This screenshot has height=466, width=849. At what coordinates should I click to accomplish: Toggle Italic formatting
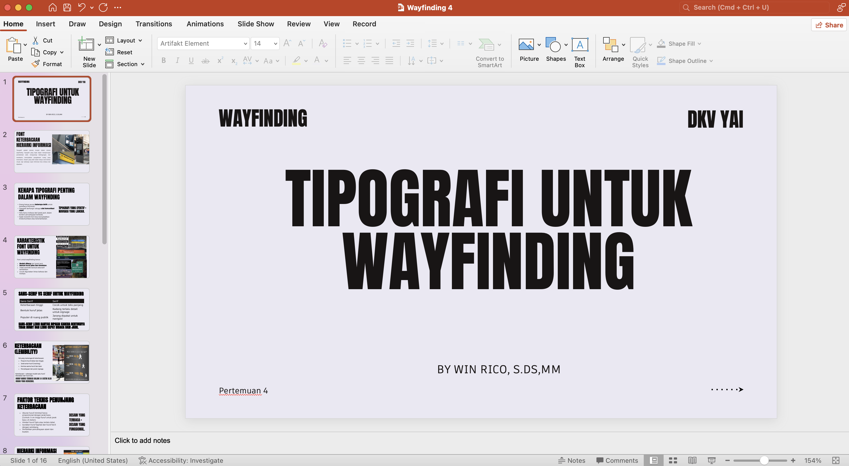[x=177, y=61]
